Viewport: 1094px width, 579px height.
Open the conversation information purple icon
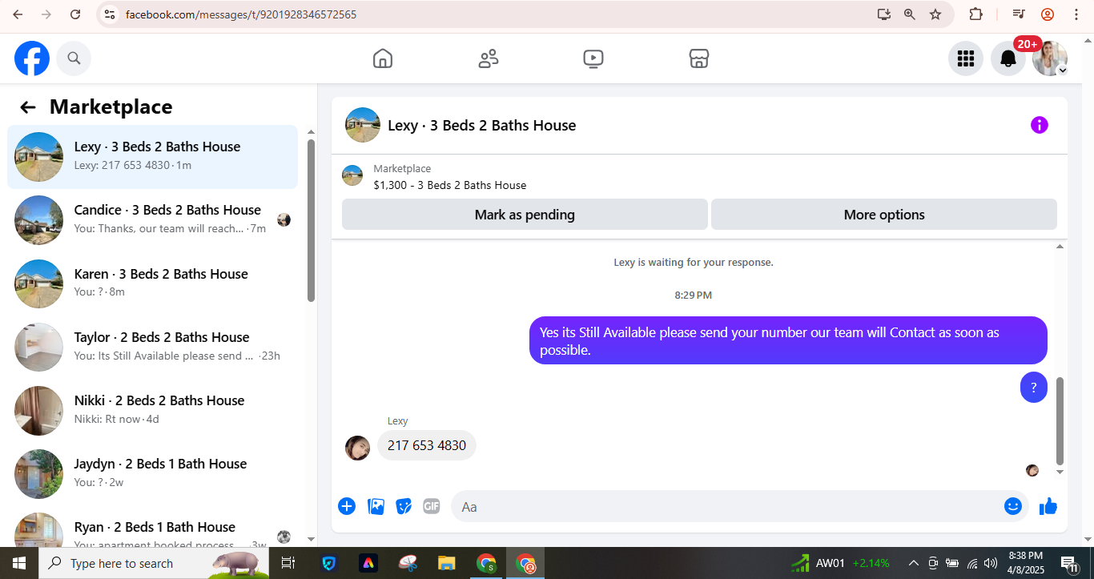tap(1040, 125)
